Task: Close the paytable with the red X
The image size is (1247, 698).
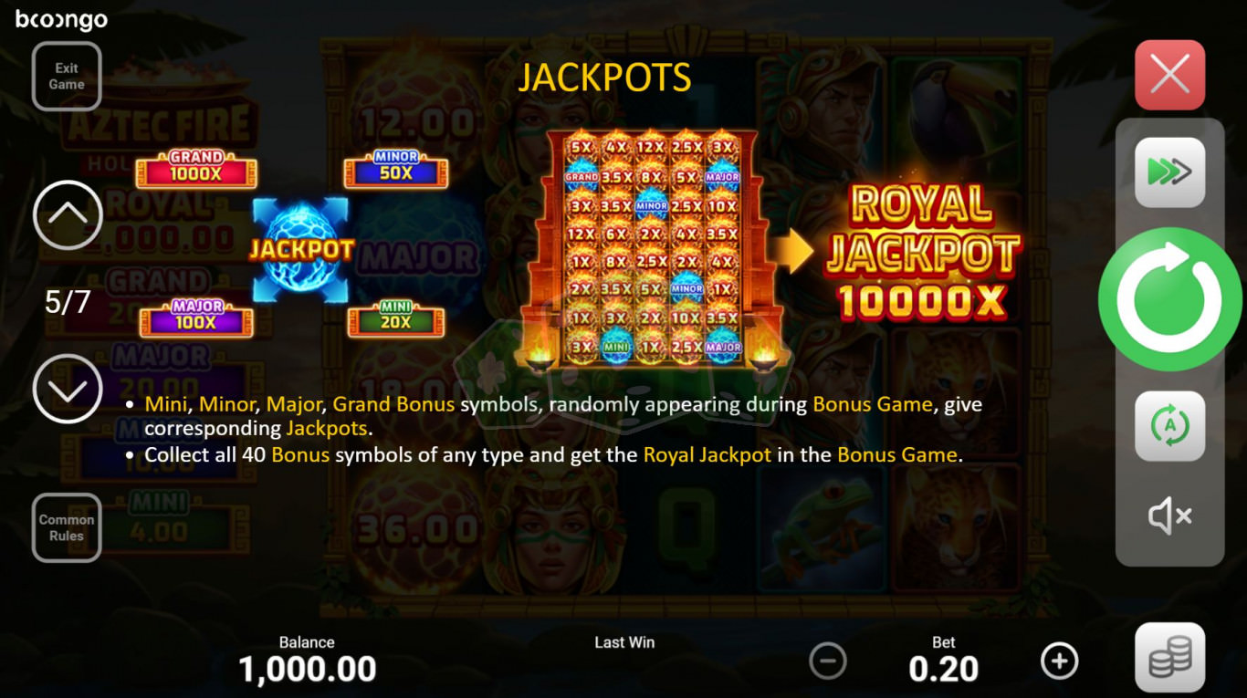Action: point(1169,75)
